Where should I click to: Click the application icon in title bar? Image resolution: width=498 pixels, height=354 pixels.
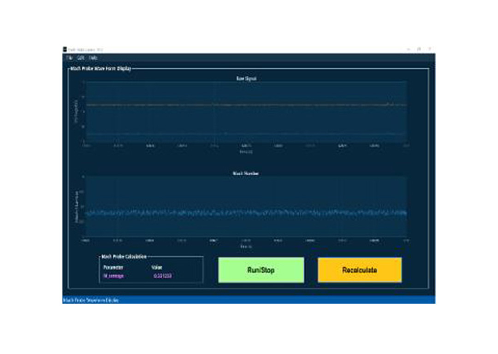65,49
